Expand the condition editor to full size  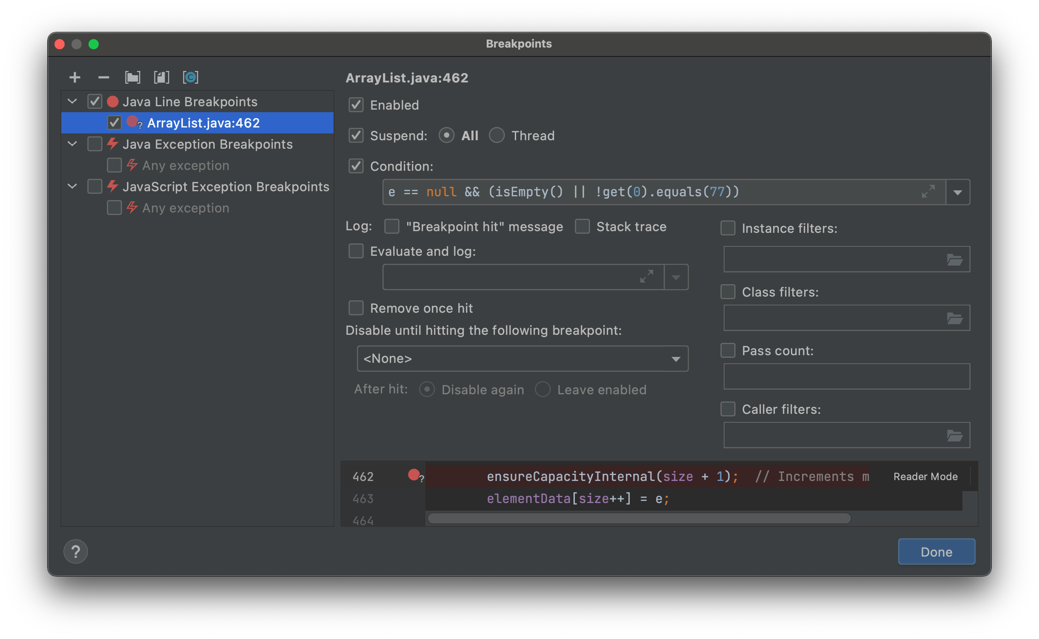click(x=928, y=192)
